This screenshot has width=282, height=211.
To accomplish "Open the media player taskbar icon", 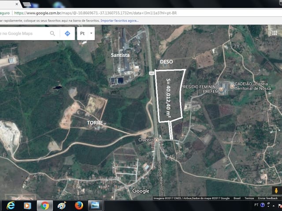I will click(27, 206).
